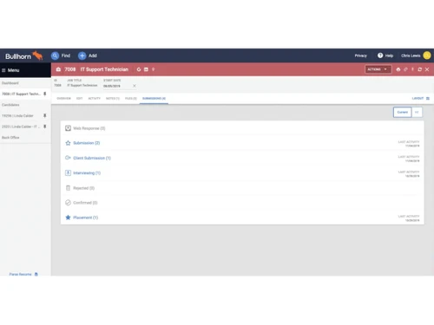
Task: Click the pop-out window icon in header
Action: [420, 69]
